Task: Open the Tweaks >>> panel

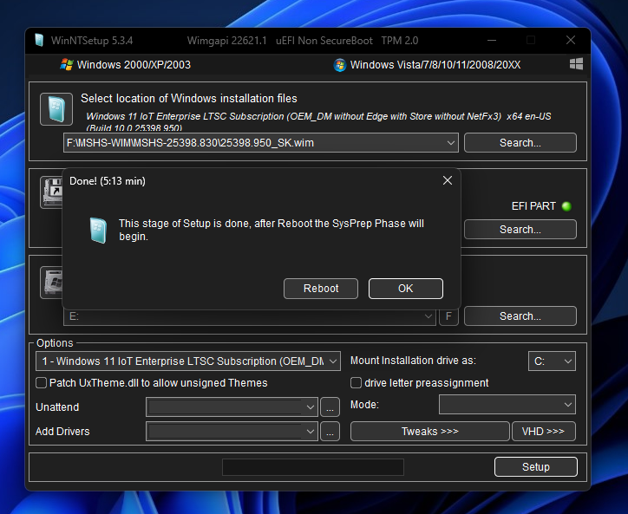Action: tap(429, 432)
